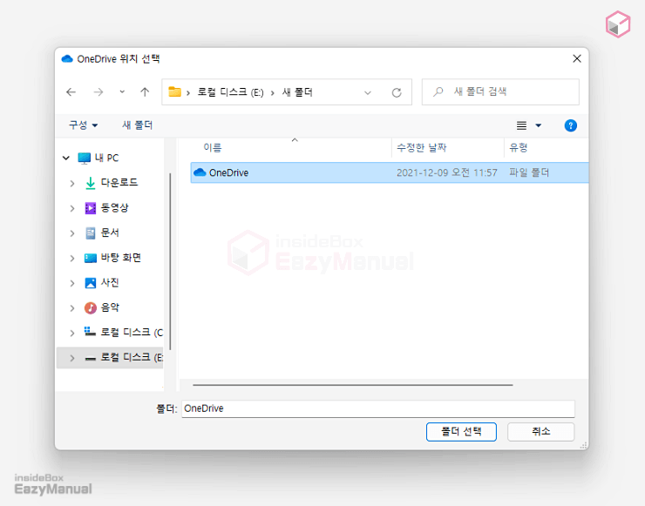This screenshot has width=645, height=506.
Task: Click the navigation pane vertical scrollbar
Action: (170, 261)
